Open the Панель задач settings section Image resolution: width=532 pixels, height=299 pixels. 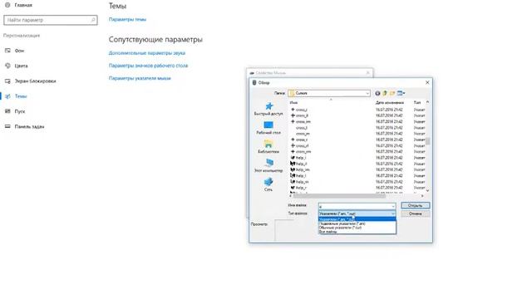click(x=29, y=126)
